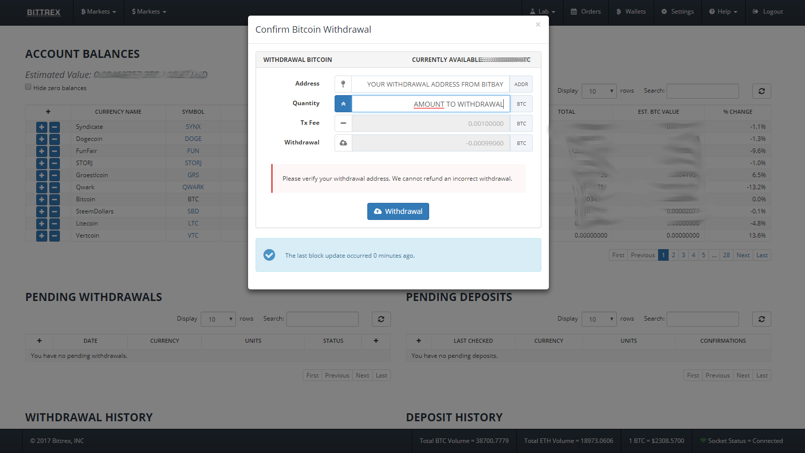Click the minus withdraw icon for Litecoin
The height and width of the screenshot is (453, 805).
[x=54, y=223]
